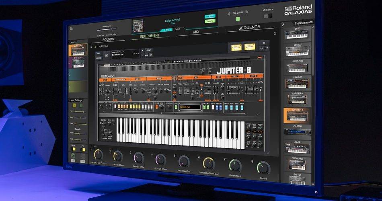Viewport: 382px width, 201px height.
Task: Select the JUPITER-4 instrument thumbnail
Action: click(x=298, y=100)
